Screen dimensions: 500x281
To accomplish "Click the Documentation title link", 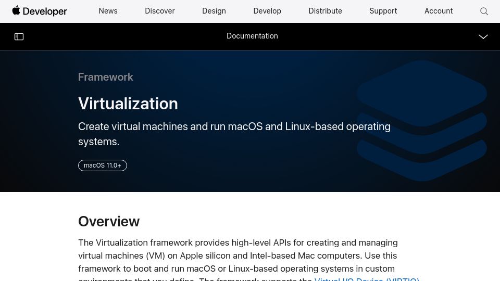I will 252,36.
